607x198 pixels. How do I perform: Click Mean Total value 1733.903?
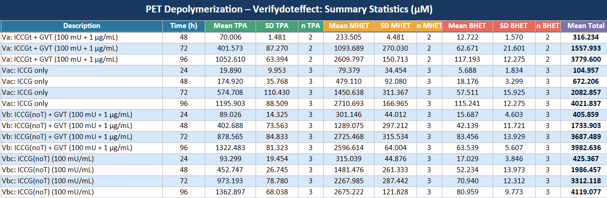click(x=584, y=126)
